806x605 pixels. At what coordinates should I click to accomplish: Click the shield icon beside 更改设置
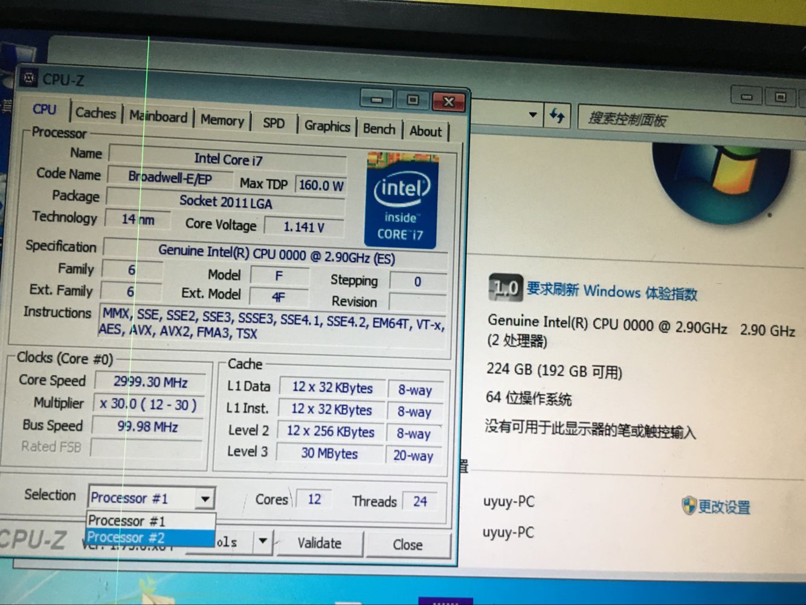click(689, 505)
